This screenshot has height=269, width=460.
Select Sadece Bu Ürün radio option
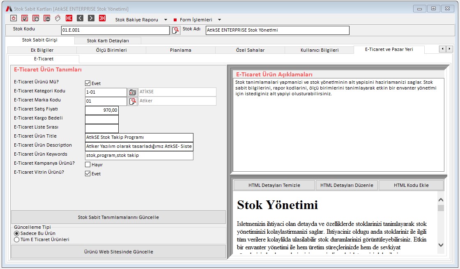tap(17, 234)
